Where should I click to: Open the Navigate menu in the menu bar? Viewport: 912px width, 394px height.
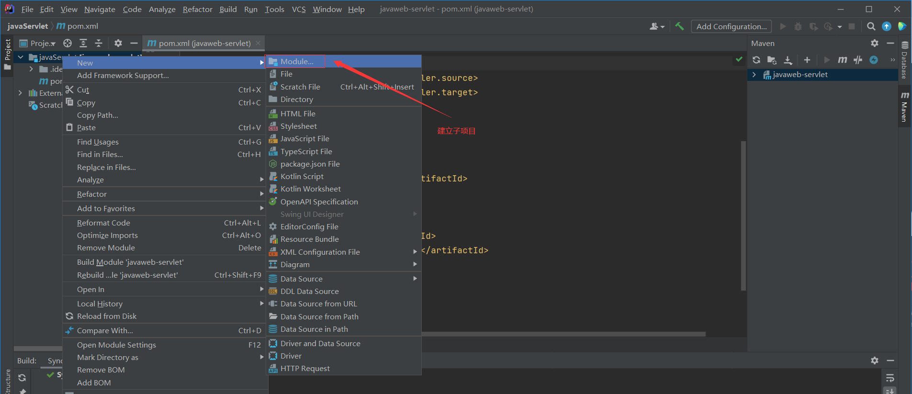[x=100, y=9]
